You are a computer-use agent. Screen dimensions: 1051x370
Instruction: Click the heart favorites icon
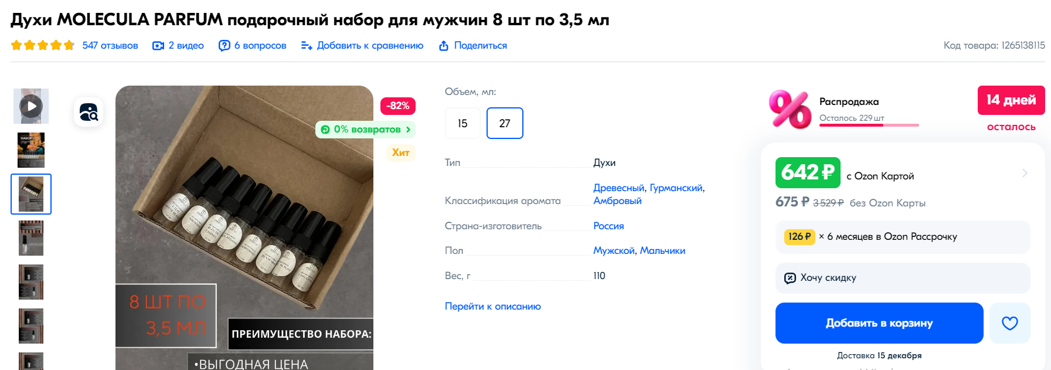pos(1009,323)
